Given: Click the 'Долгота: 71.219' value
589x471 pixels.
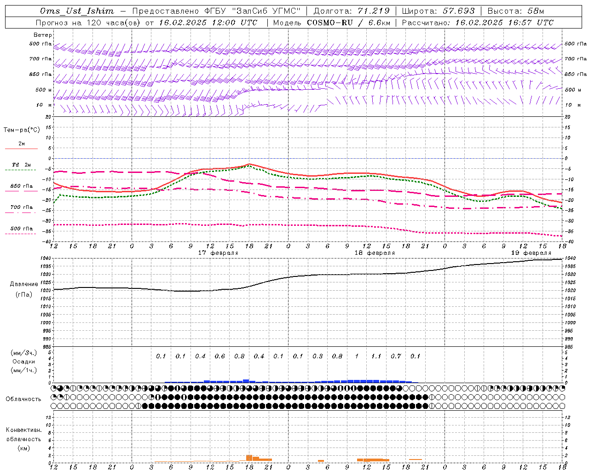Looking at the screenshot, I should point(352,11).
